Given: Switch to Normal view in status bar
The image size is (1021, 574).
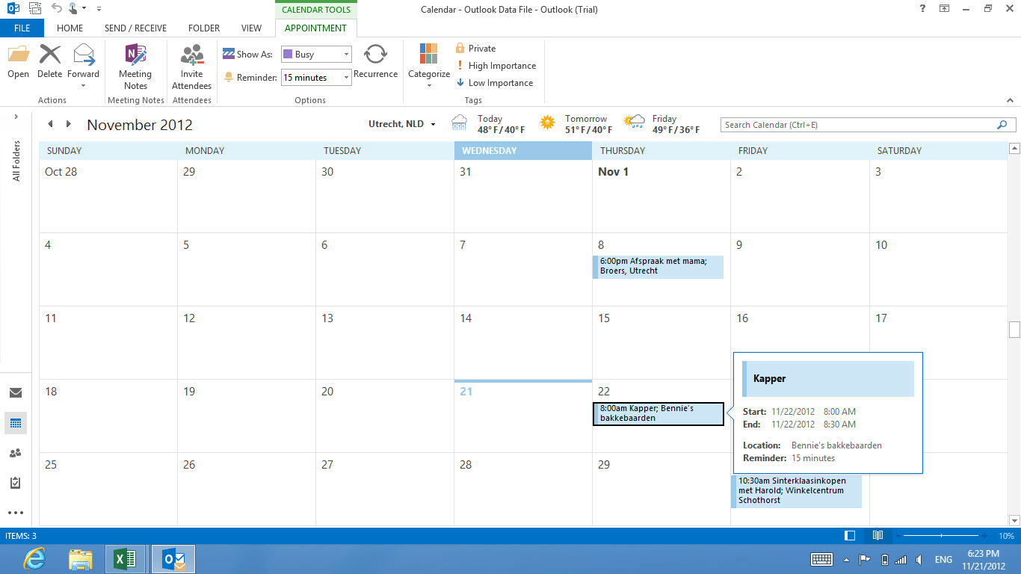Looking at the screenshot, I should (849, 536).
